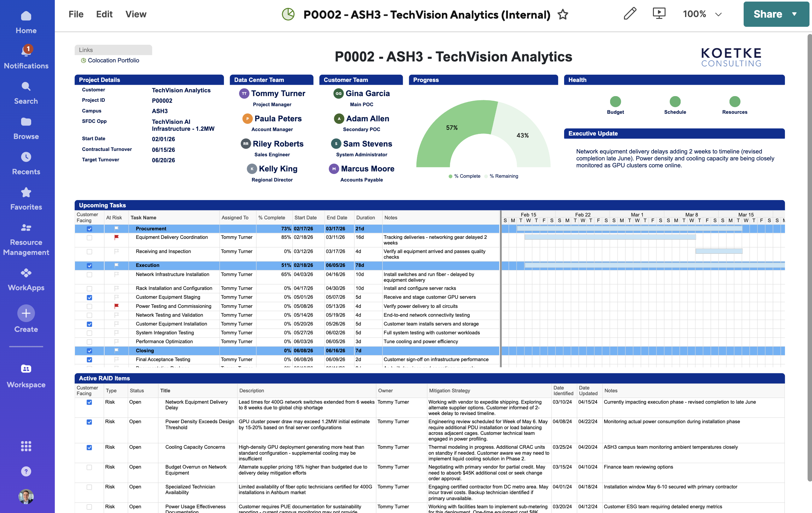
Task: Expand the Share button dropdown arrow
Action: click(795, 14)
